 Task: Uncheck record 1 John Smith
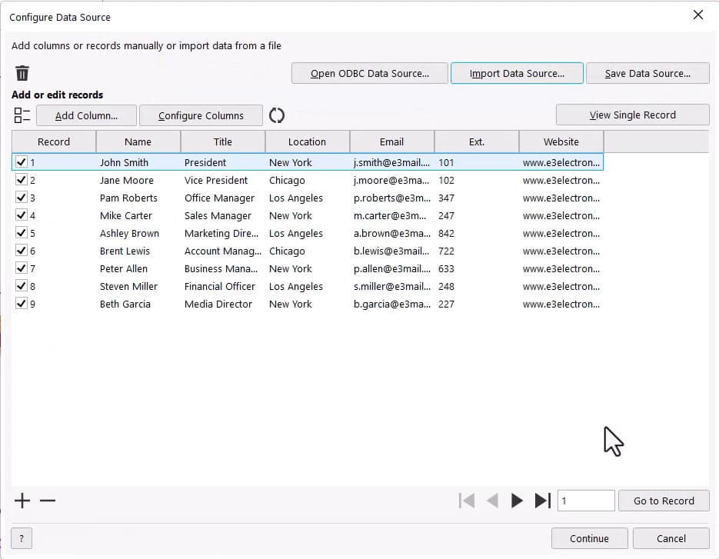22,162
